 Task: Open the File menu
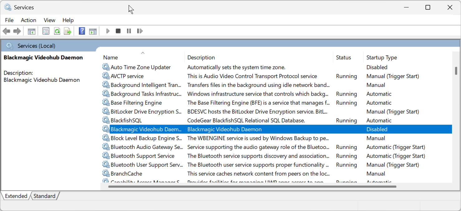coord(9,20)
